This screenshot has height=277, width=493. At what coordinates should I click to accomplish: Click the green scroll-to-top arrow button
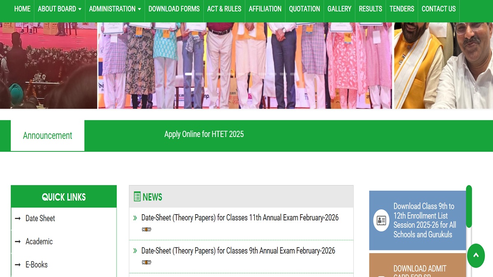476,255
